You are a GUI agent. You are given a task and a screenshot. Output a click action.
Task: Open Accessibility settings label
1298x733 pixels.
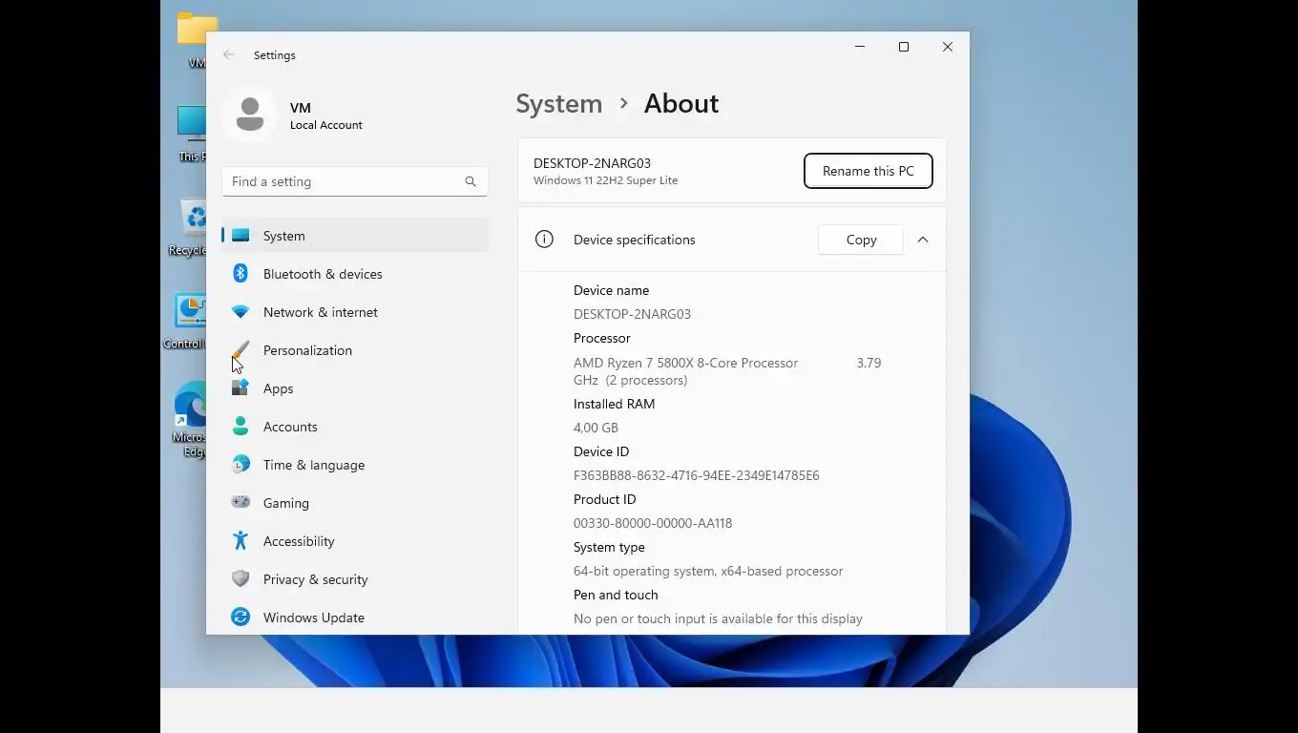[299, 541]
